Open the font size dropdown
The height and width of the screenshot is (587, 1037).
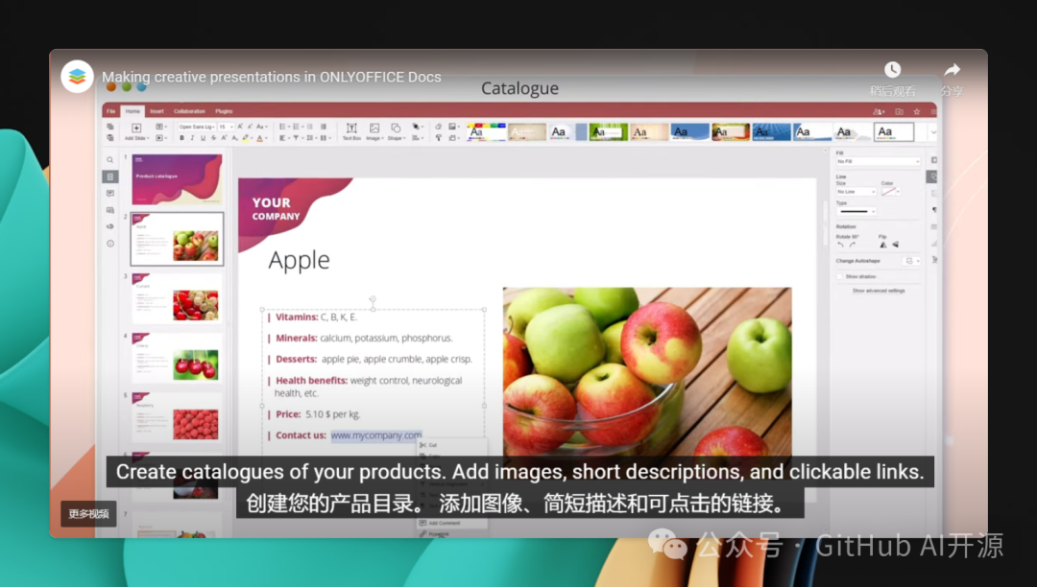[x=226, y=127]
